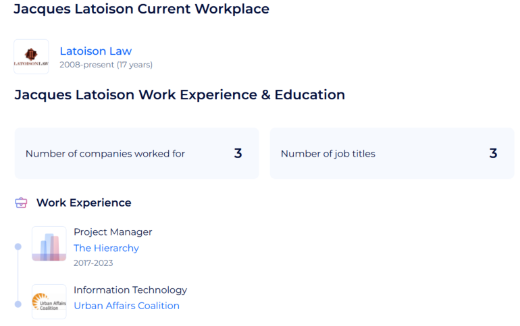Click the Urban Affairs Coalition logo
The width and height of the screenshot is (520, 326).
coord(49,302)
